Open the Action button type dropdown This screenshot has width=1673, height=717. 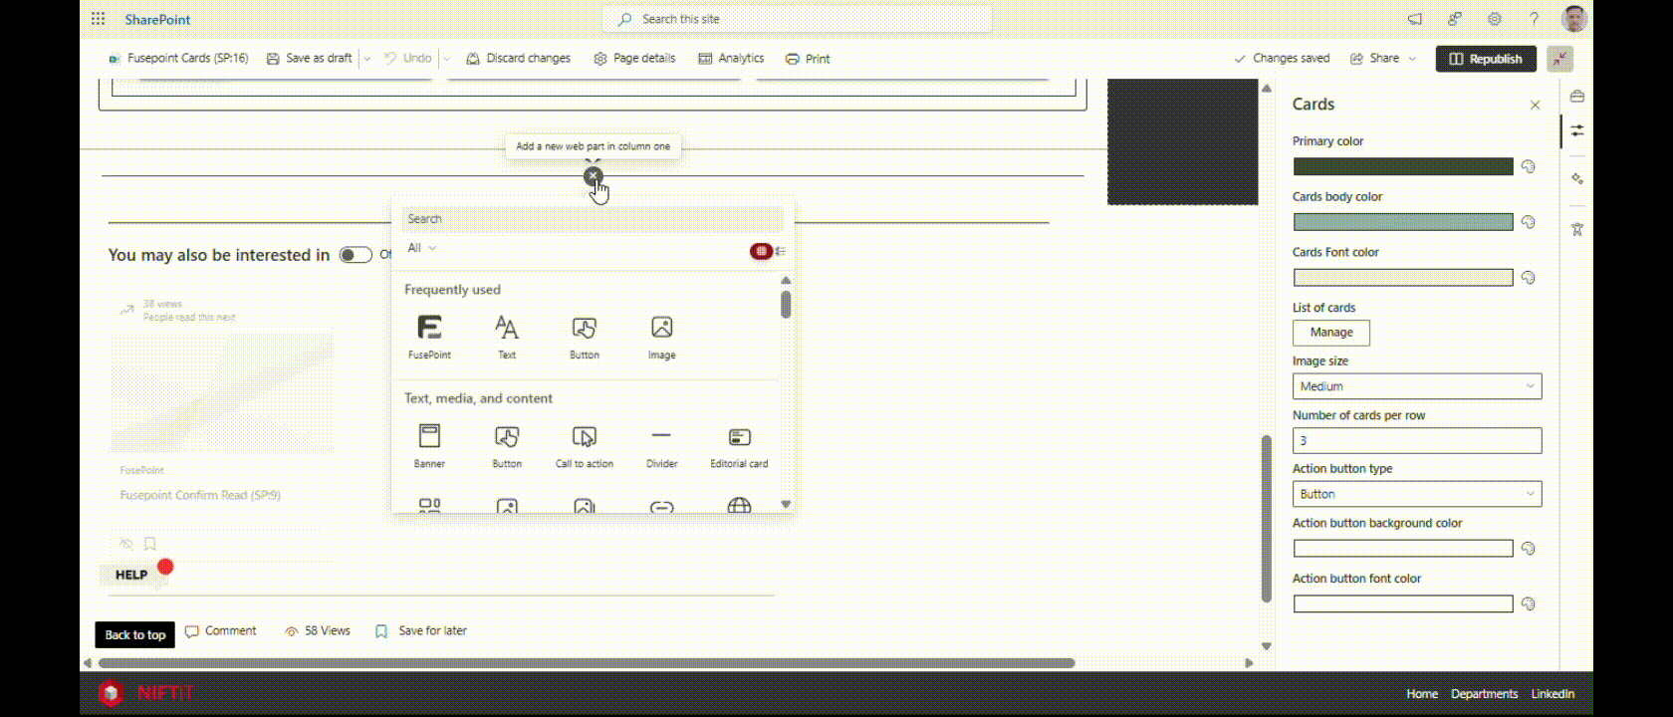coord(1416,494)
